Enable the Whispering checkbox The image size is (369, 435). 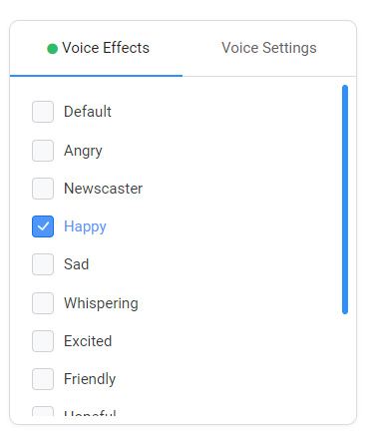43,303
